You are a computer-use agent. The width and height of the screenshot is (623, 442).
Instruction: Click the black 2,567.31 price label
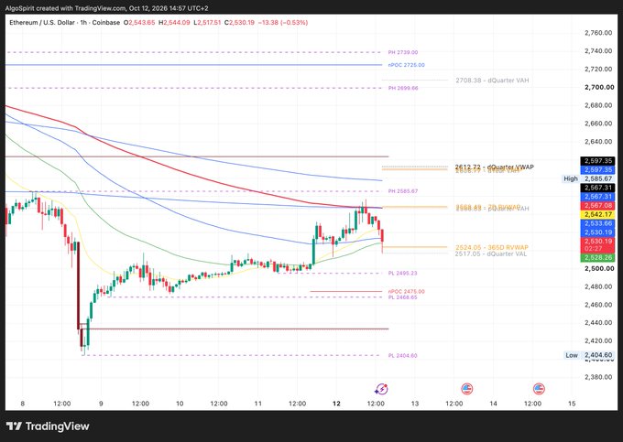click(x=597, y=188)
